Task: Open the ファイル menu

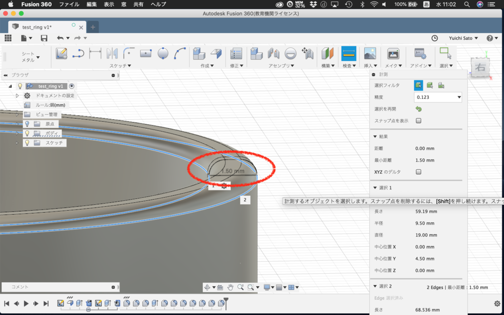Action: coord(69,4)
